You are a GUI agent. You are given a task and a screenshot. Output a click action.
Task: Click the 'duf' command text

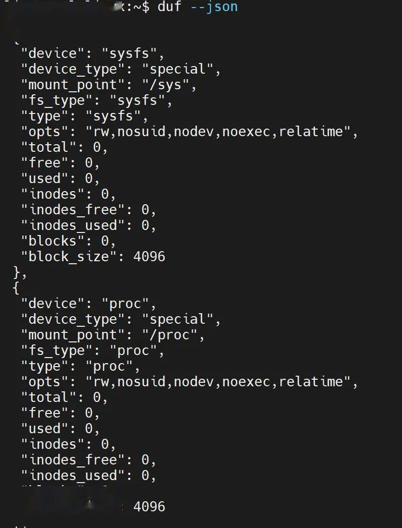(169, 7)
